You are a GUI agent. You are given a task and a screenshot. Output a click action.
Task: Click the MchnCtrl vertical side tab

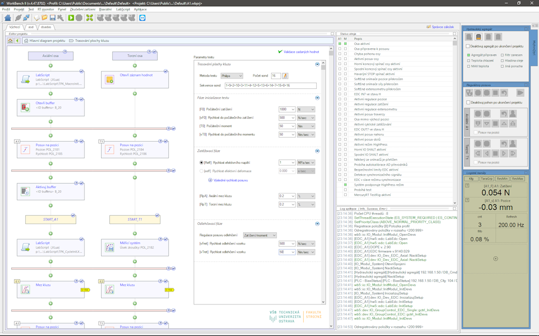[534, 48]
